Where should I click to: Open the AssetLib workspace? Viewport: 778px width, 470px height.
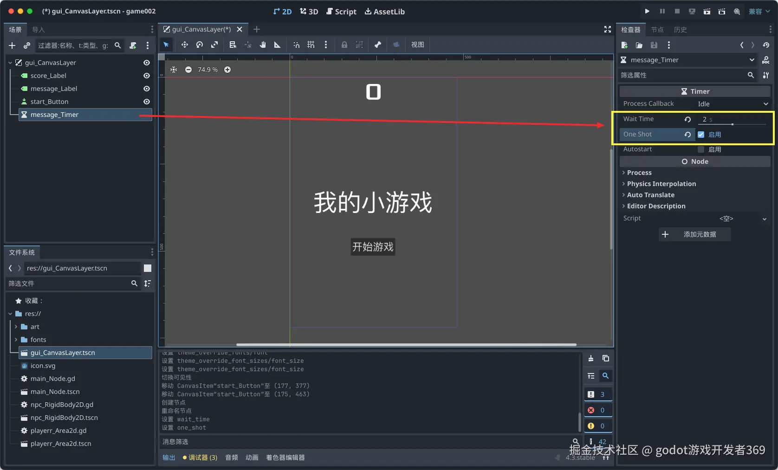point(385,12)
